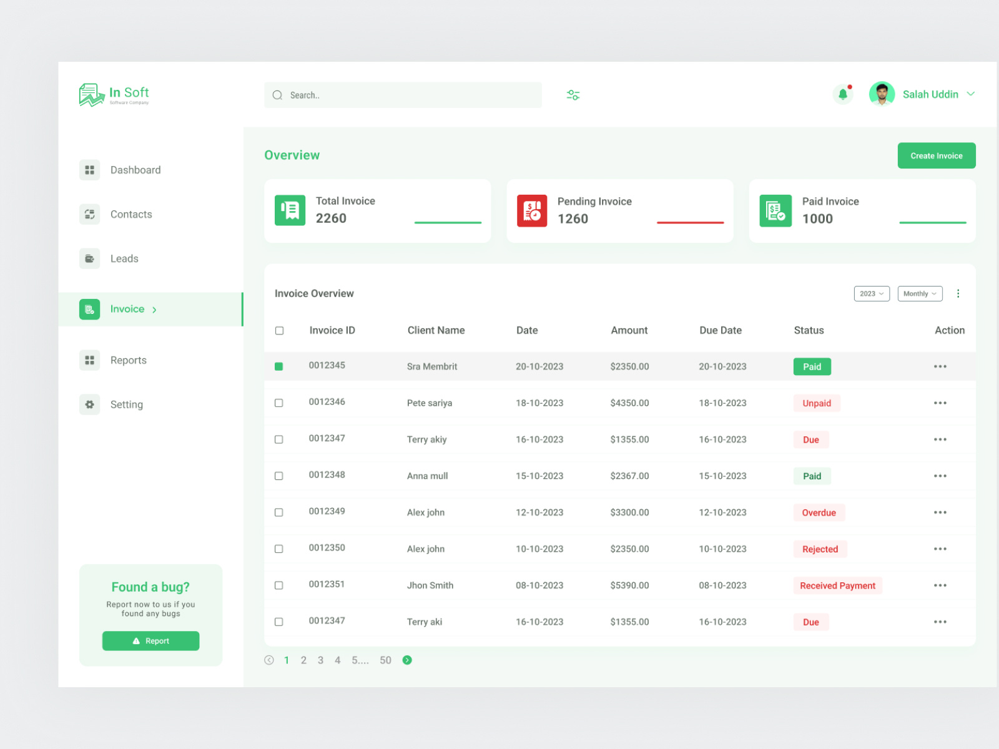Open Contacts from the sidebar icon
The width and height of the screenshot is (999, 749).
coord(89,214)
